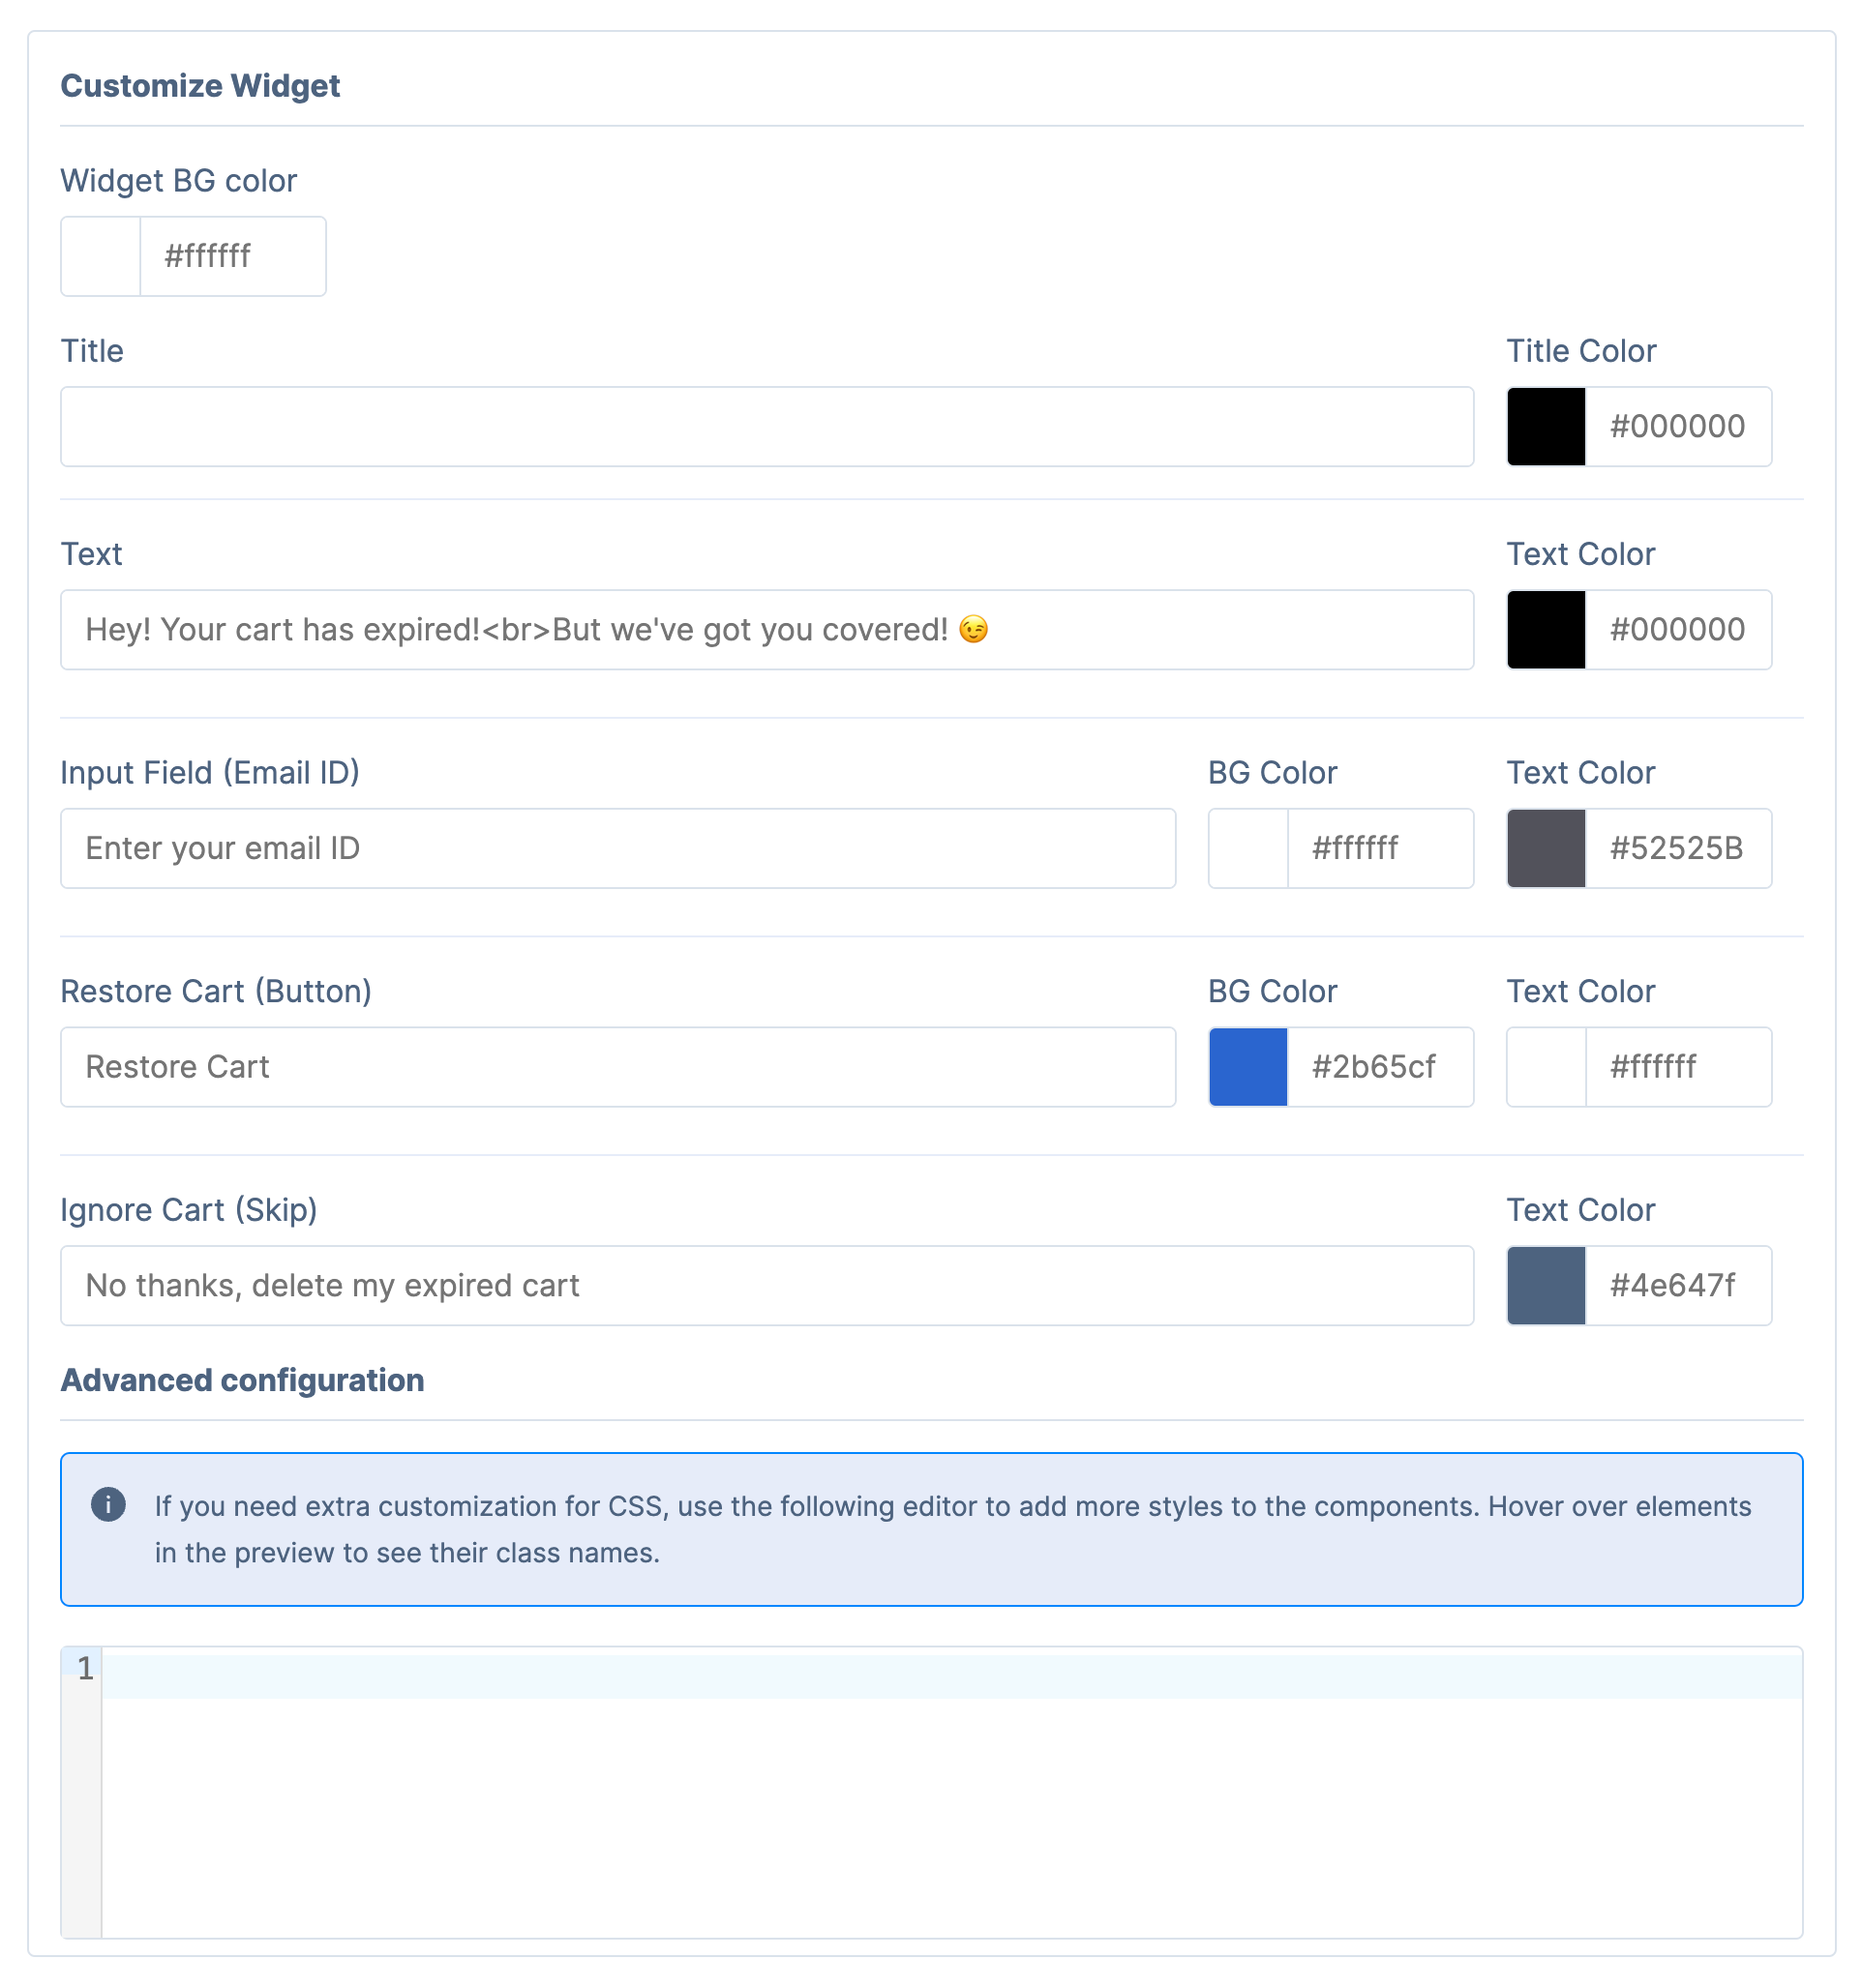The width and height of the screenshot is (1862, 1988).
Task: Edit the Widget BG color hex value #ffffff
Action: pyautogui.click(x=233, y=256)
